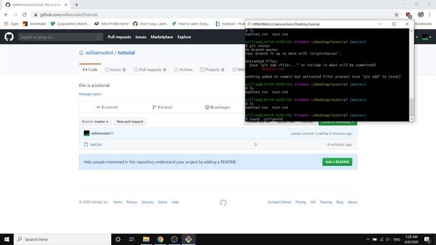Click the terminal scrollbar down arrow
This screenshot has height=245, width=436.
click(411, 119)
